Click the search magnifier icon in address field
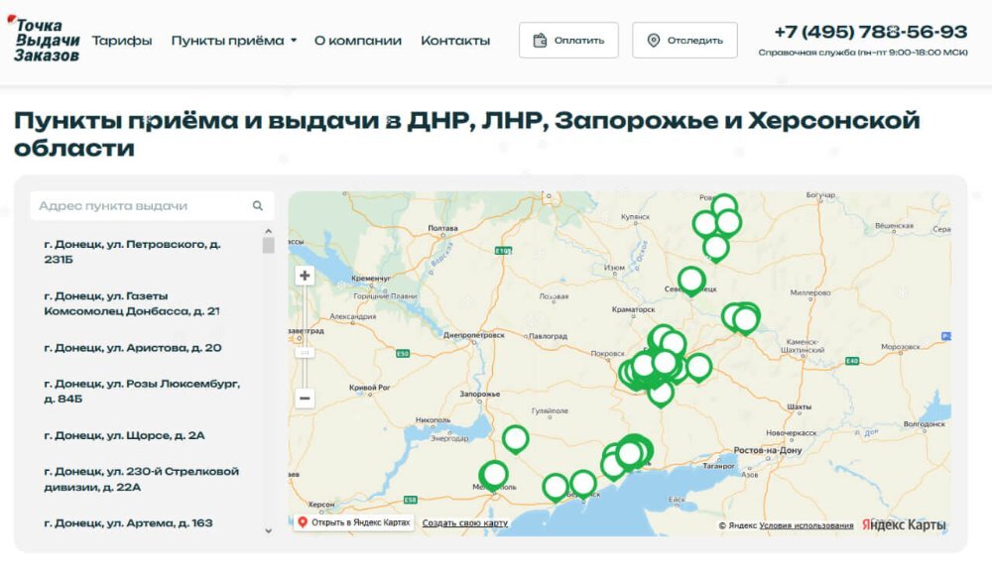The height and width of the screenshot is (573, 992). click(x=258, y=206)
